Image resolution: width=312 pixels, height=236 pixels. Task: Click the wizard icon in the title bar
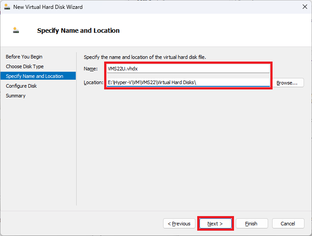(x=7, y=7)
